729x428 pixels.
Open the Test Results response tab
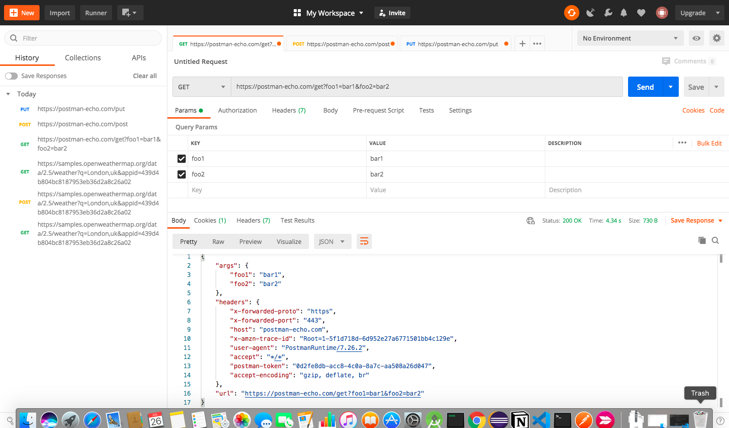click(x=297, y=221)
